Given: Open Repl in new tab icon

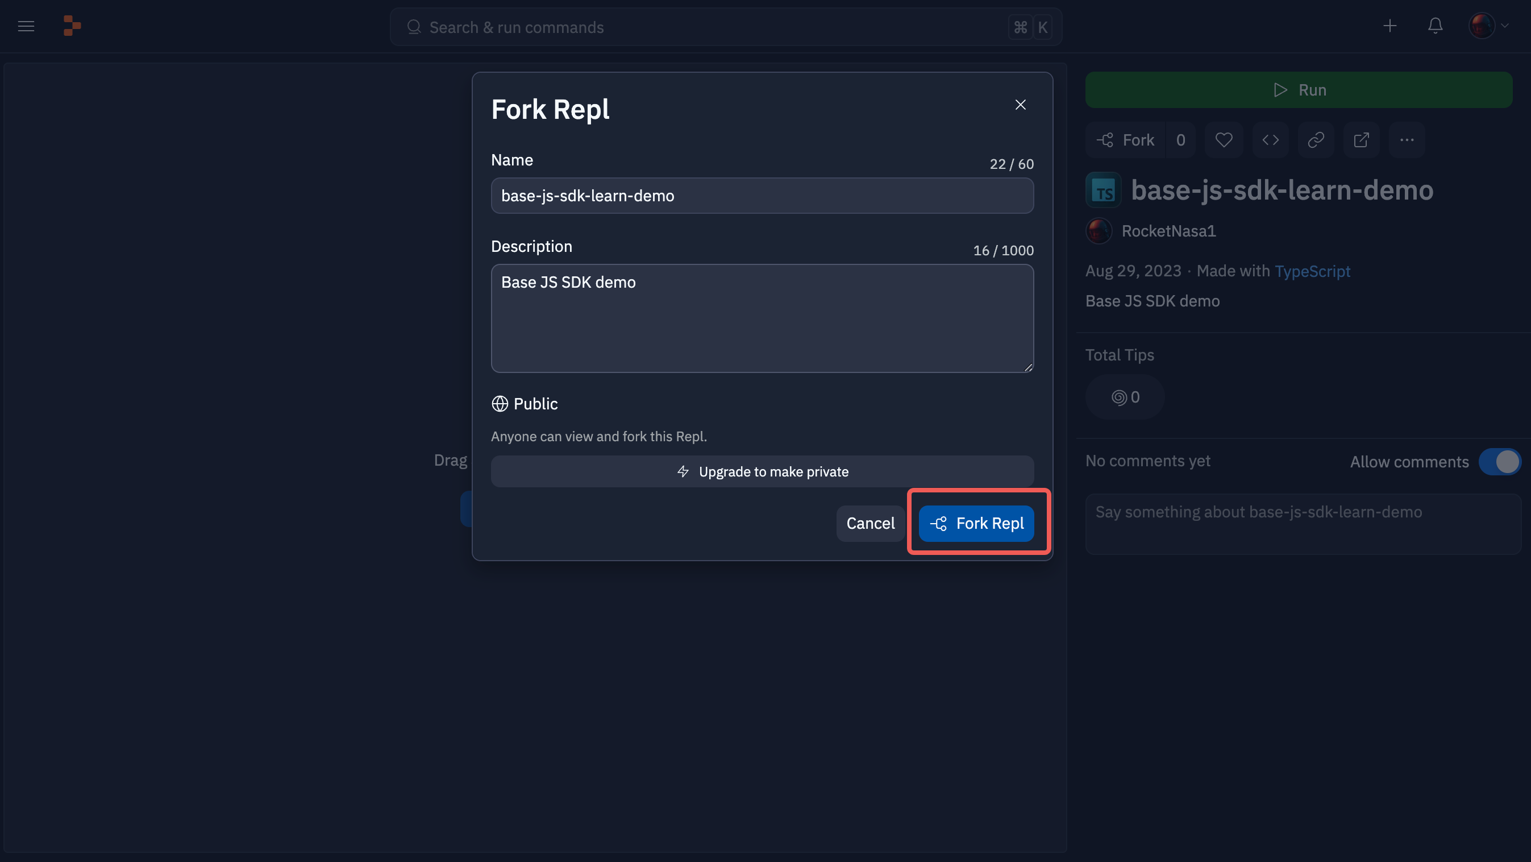Looking at the screenshot, I should click(1361, 140).
